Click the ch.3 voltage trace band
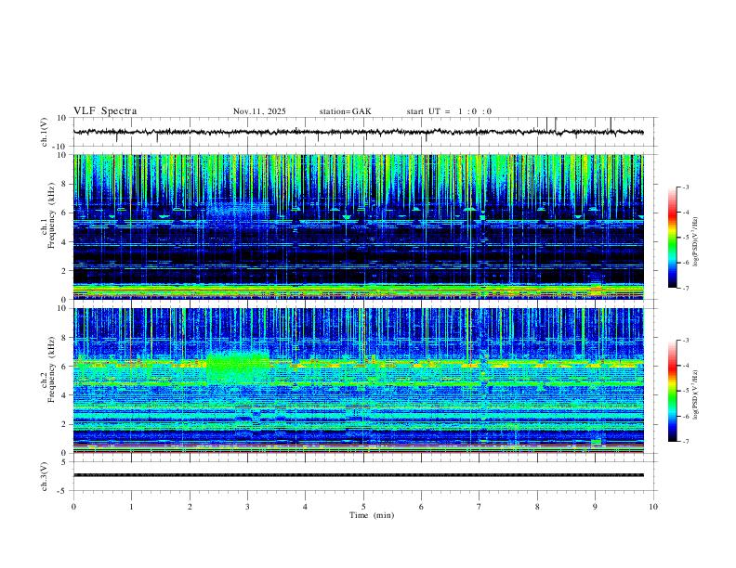The image size is (736, 568). 359,475
